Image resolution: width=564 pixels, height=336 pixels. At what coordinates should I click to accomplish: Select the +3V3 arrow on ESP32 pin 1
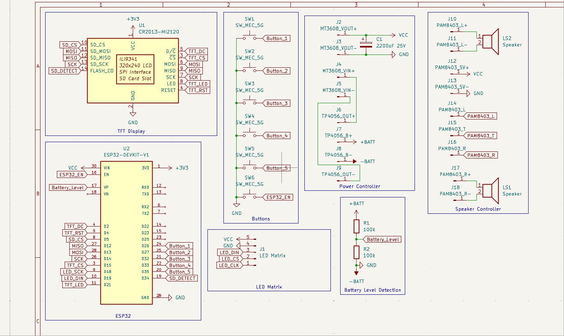pos(169,168)
